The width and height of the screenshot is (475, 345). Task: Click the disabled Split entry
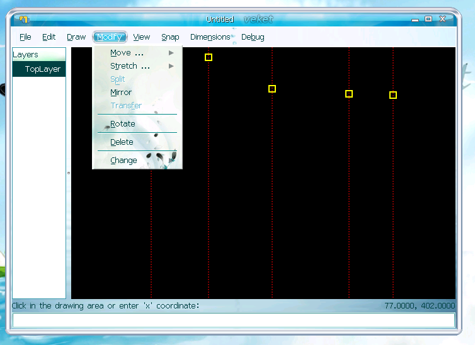tap(137, 79)
